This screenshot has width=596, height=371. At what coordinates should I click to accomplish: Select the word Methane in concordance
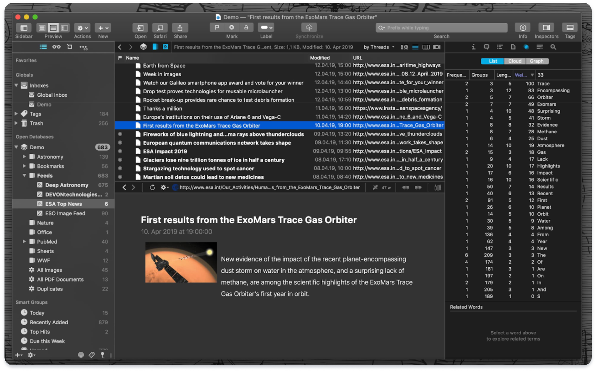(x=547, y=132)
